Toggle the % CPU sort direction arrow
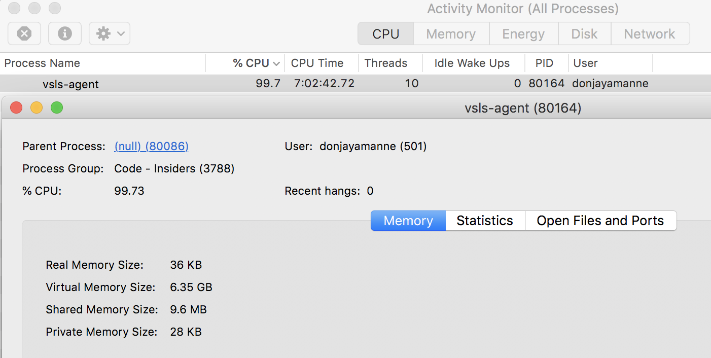711x358 pixels. [276, 63]
